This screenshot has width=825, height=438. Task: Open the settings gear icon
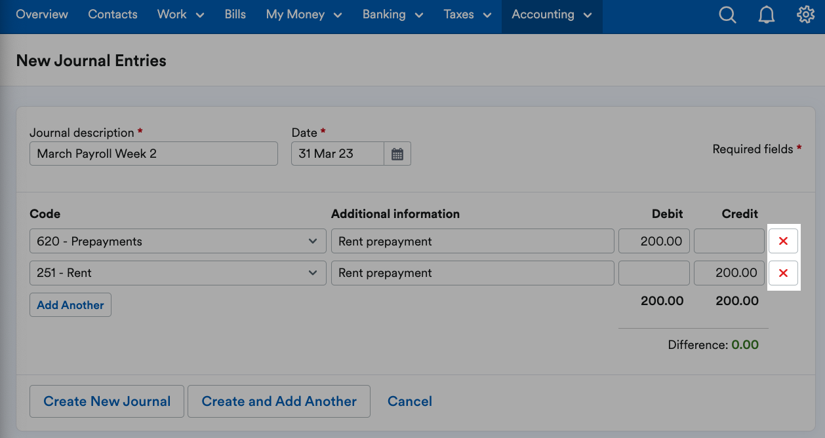coord(805,14)
